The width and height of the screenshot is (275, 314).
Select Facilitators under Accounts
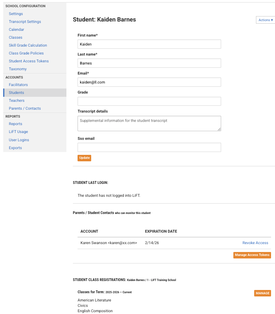pyautogui.click(x=18, y=85)
